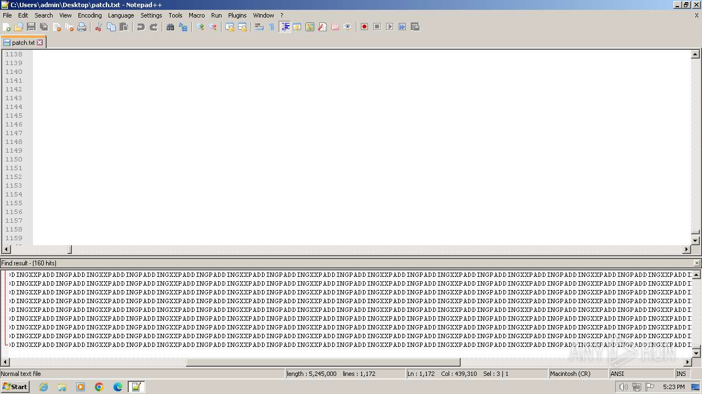Image resolution: width=702 pixels, height=394 pixels.
Task: Close the Find result panel
Action: pyautogui.click(x=697, y=263)
